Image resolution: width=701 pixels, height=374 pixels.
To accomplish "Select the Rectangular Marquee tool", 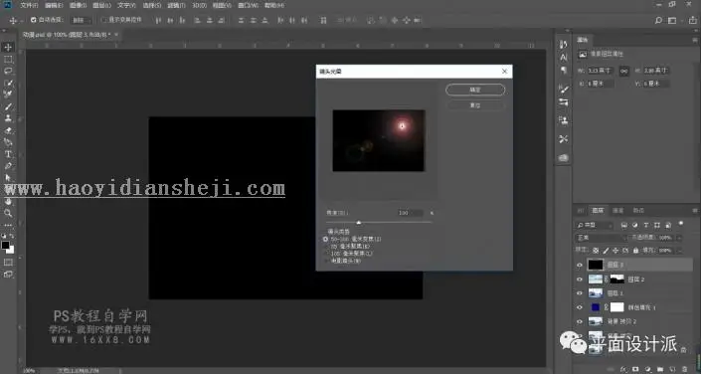I will [x=8, y=59].
